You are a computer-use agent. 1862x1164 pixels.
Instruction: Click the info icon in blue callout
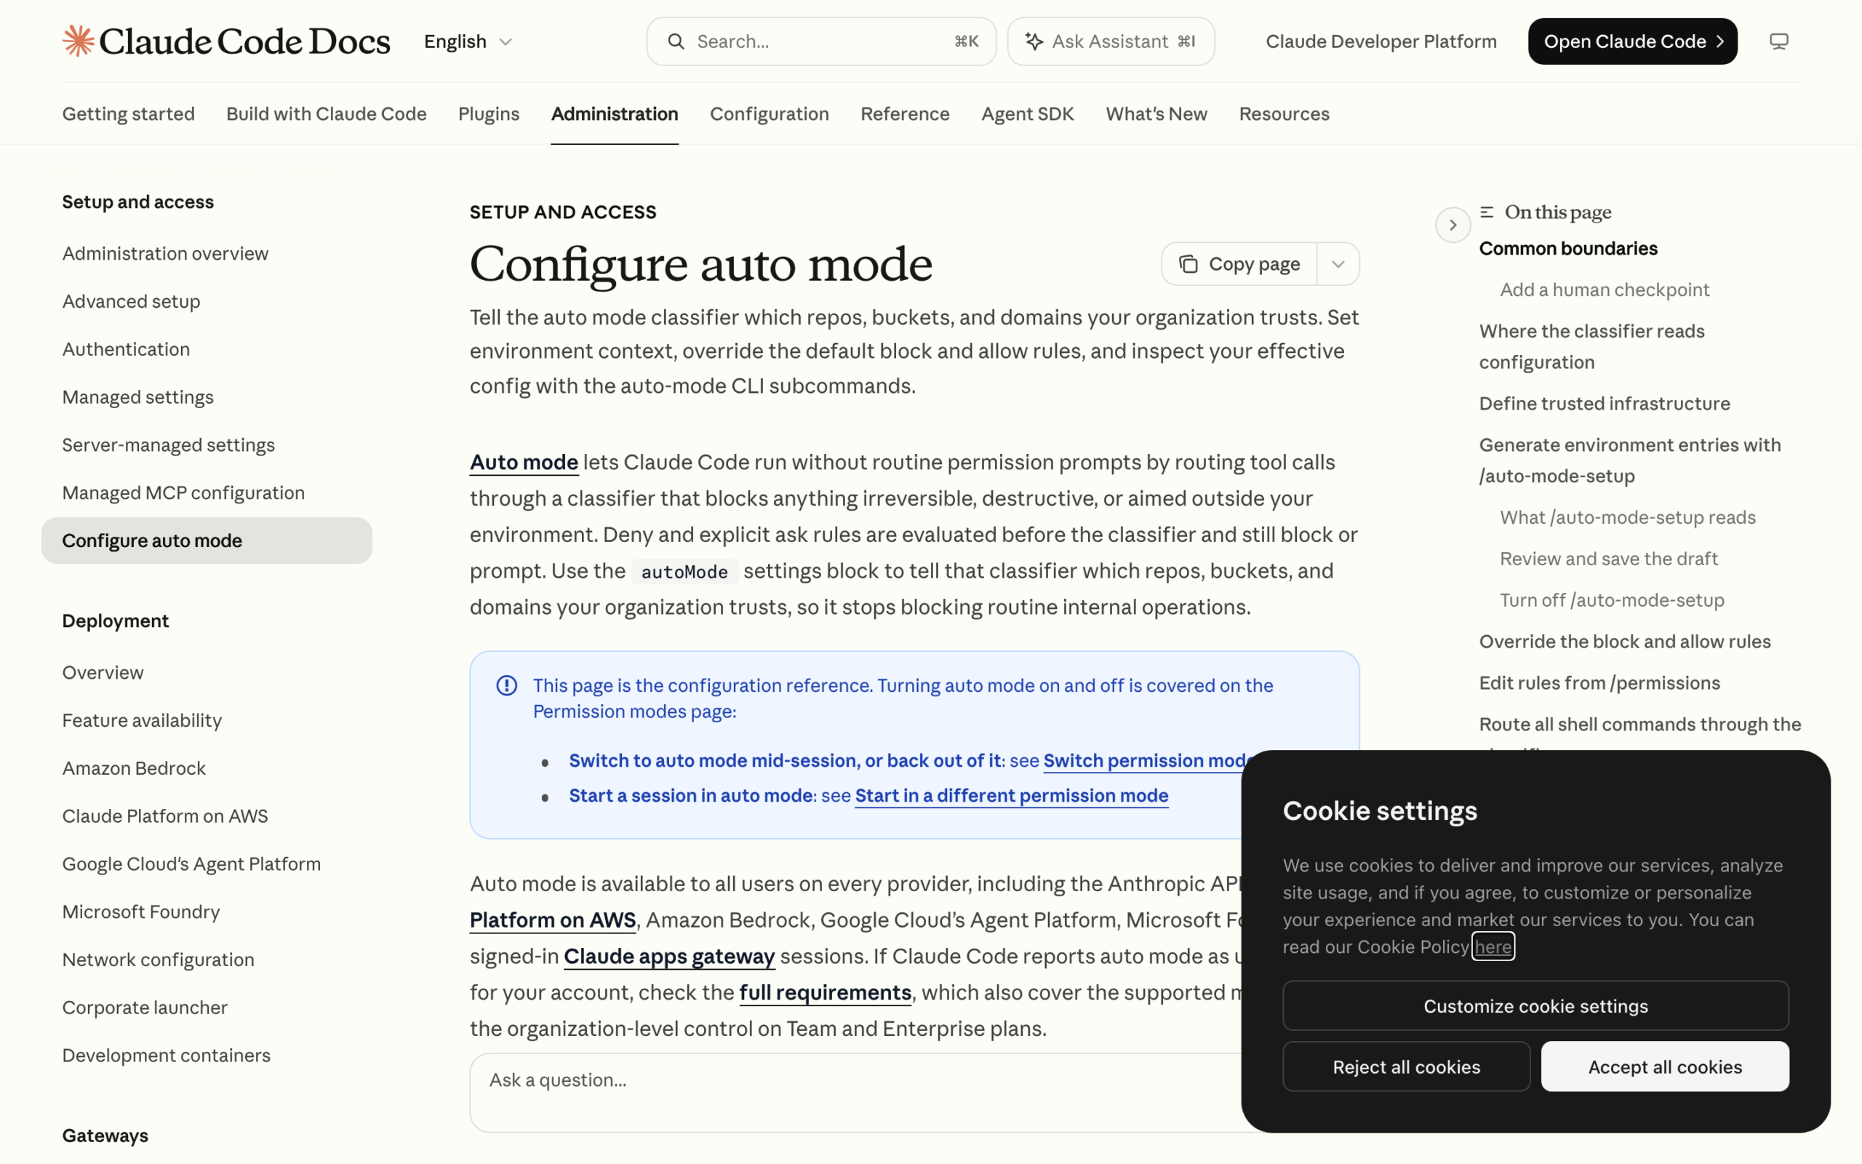[x=506, y=685]
